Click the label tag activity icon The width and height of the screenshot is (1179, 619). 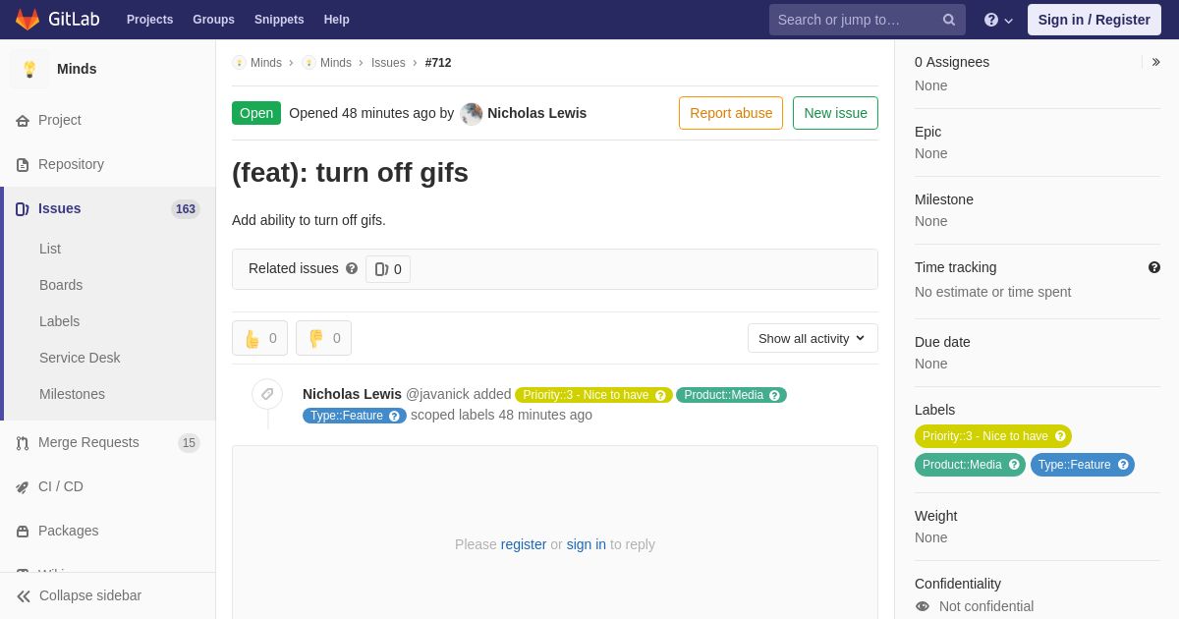point(267,394)
